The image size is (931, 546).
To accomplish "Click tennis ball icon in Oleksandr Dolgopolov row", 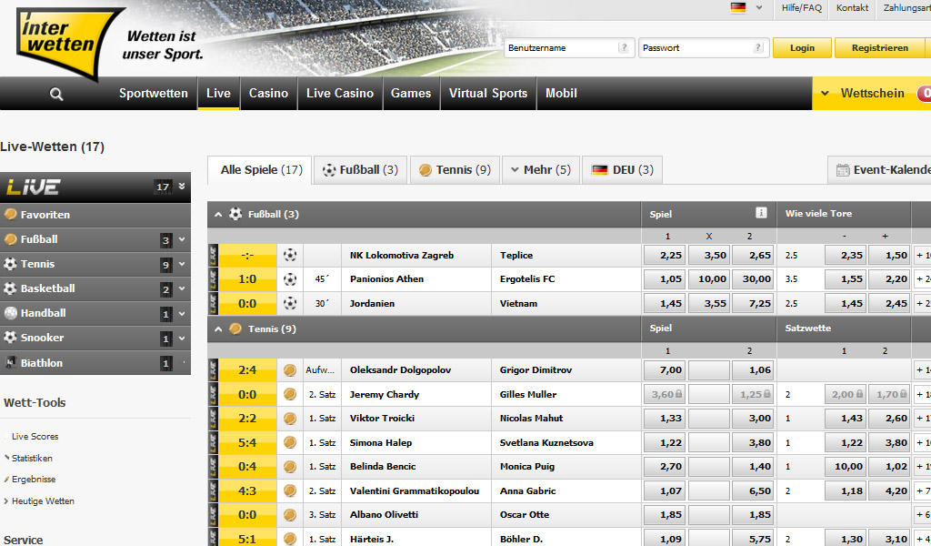I will (x=290, y=370).
